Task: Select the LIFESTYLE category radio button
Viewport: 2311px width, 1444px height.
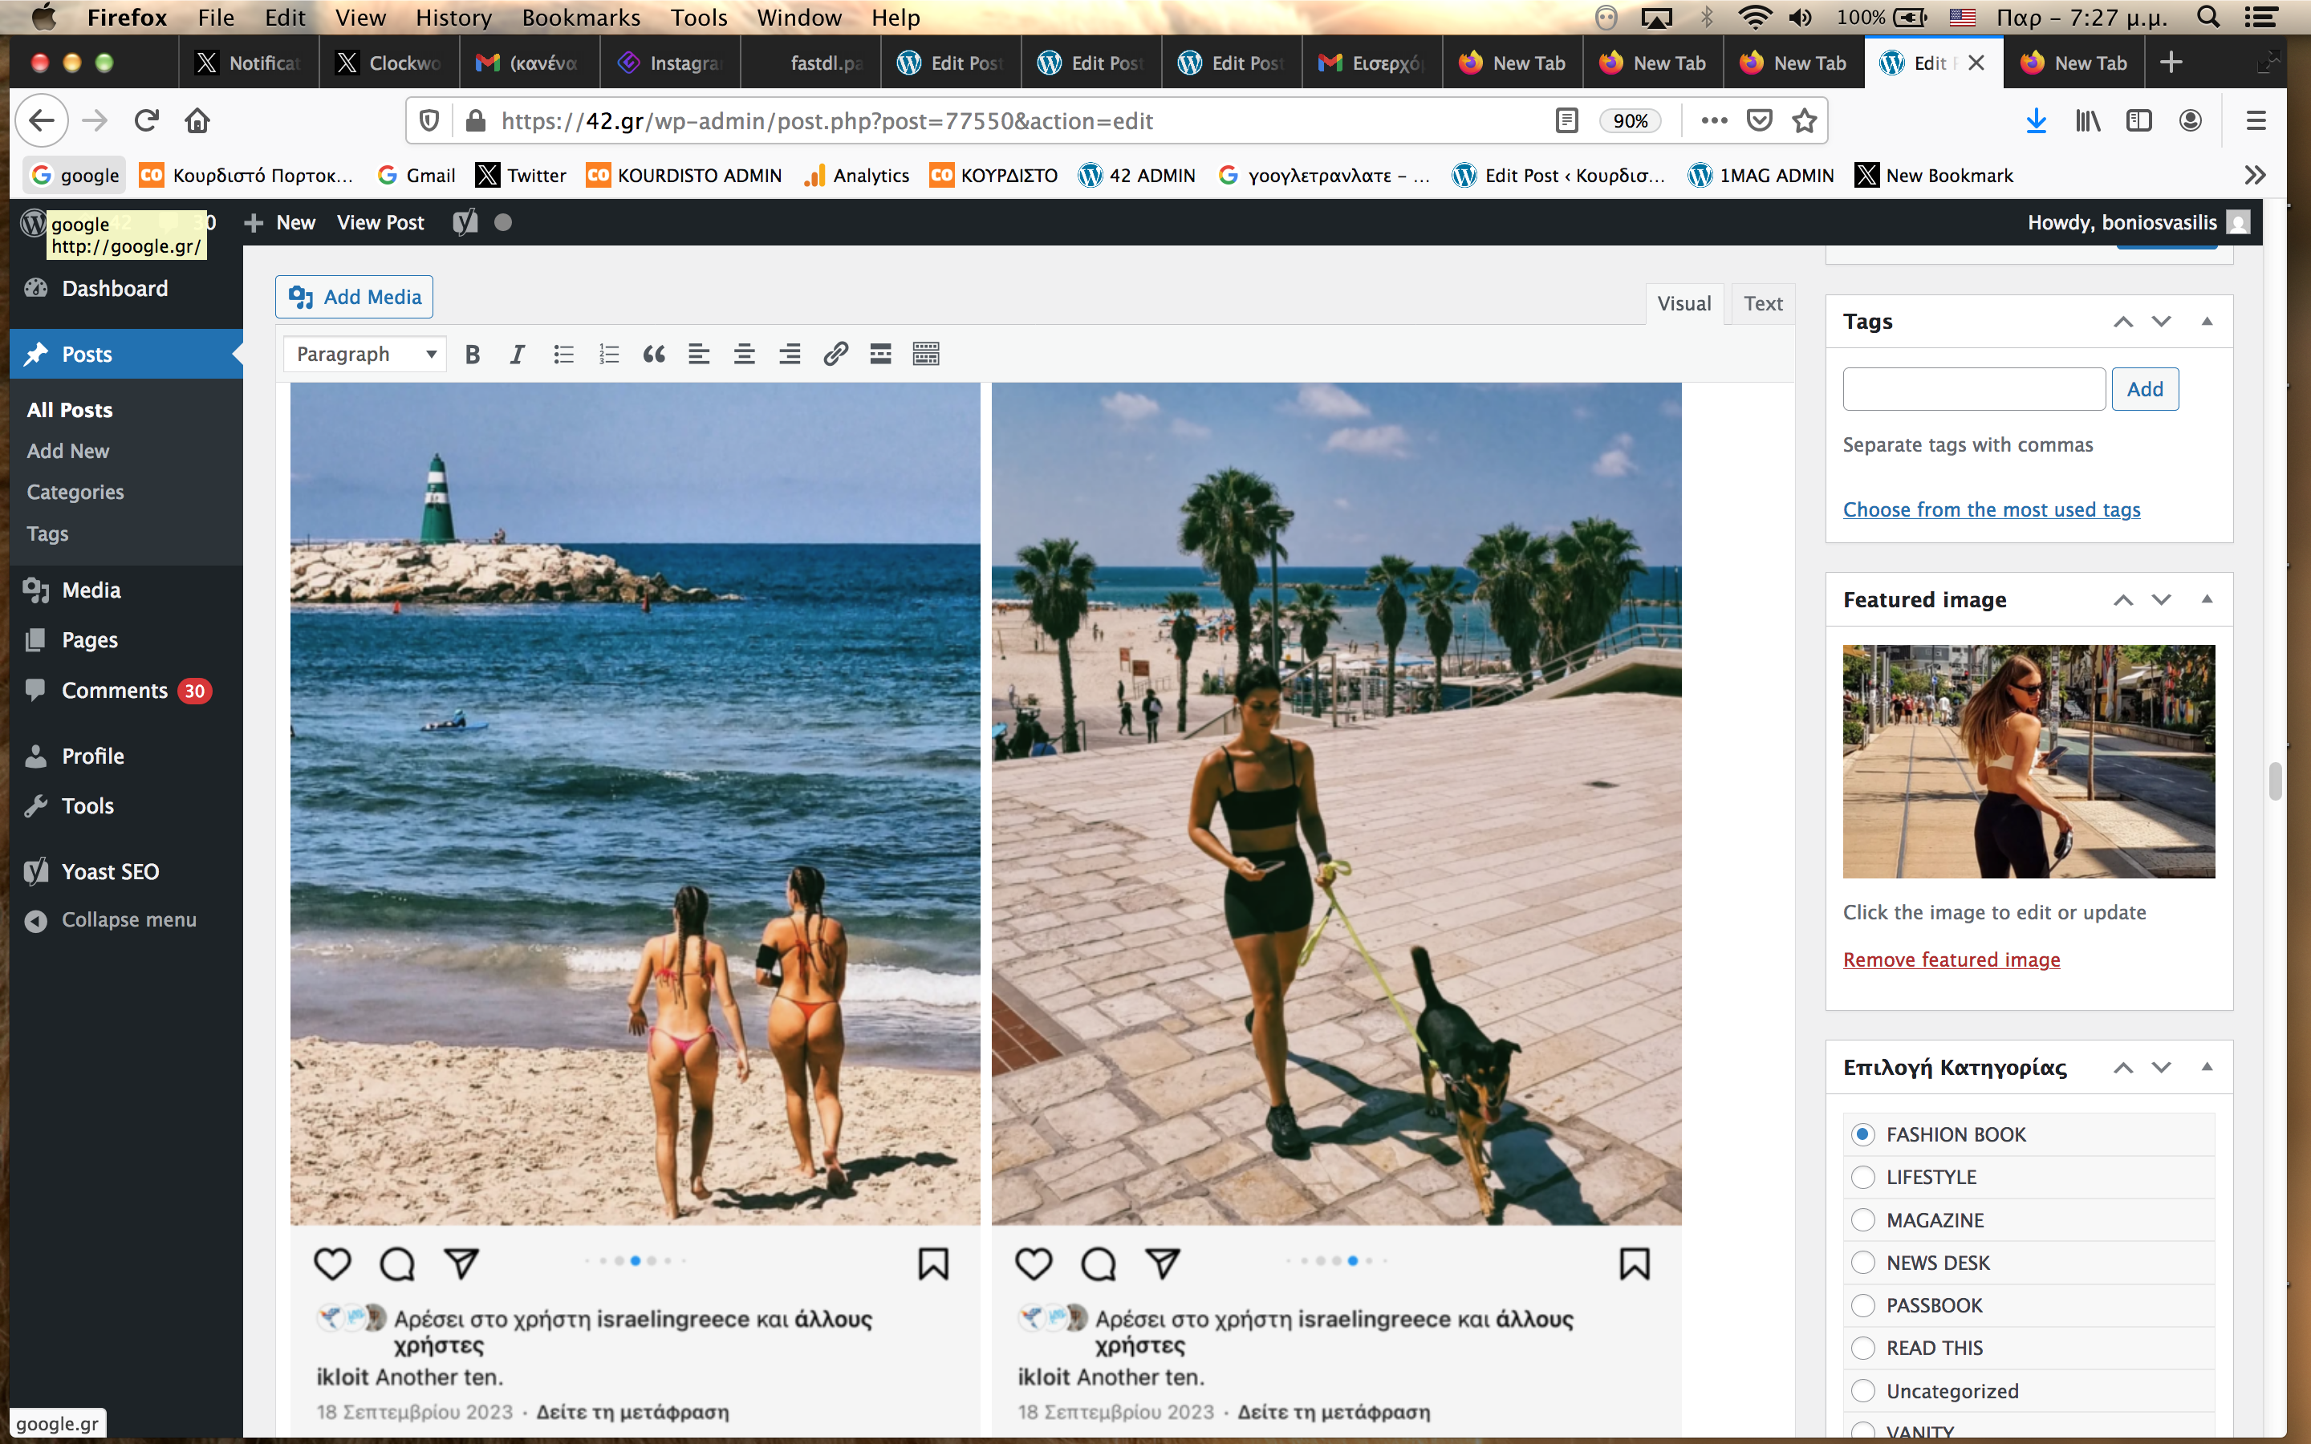Action: 1862,1177
